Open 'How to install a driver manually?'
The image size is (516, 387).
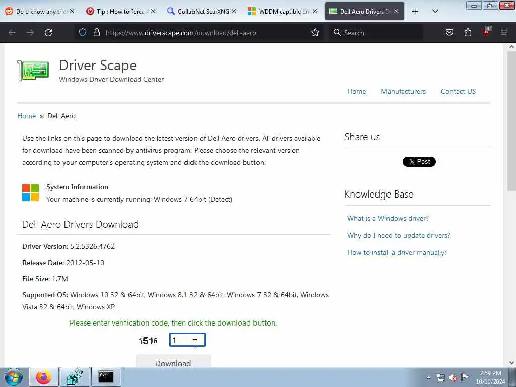tap(397, 253)
